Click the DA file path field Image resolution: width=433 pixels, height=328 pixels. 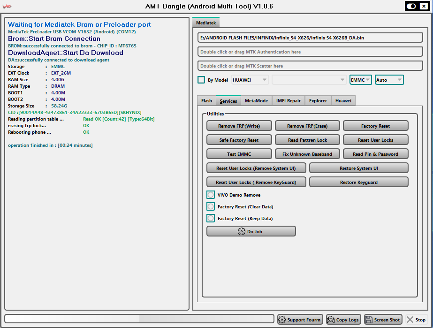pos(310,38)
